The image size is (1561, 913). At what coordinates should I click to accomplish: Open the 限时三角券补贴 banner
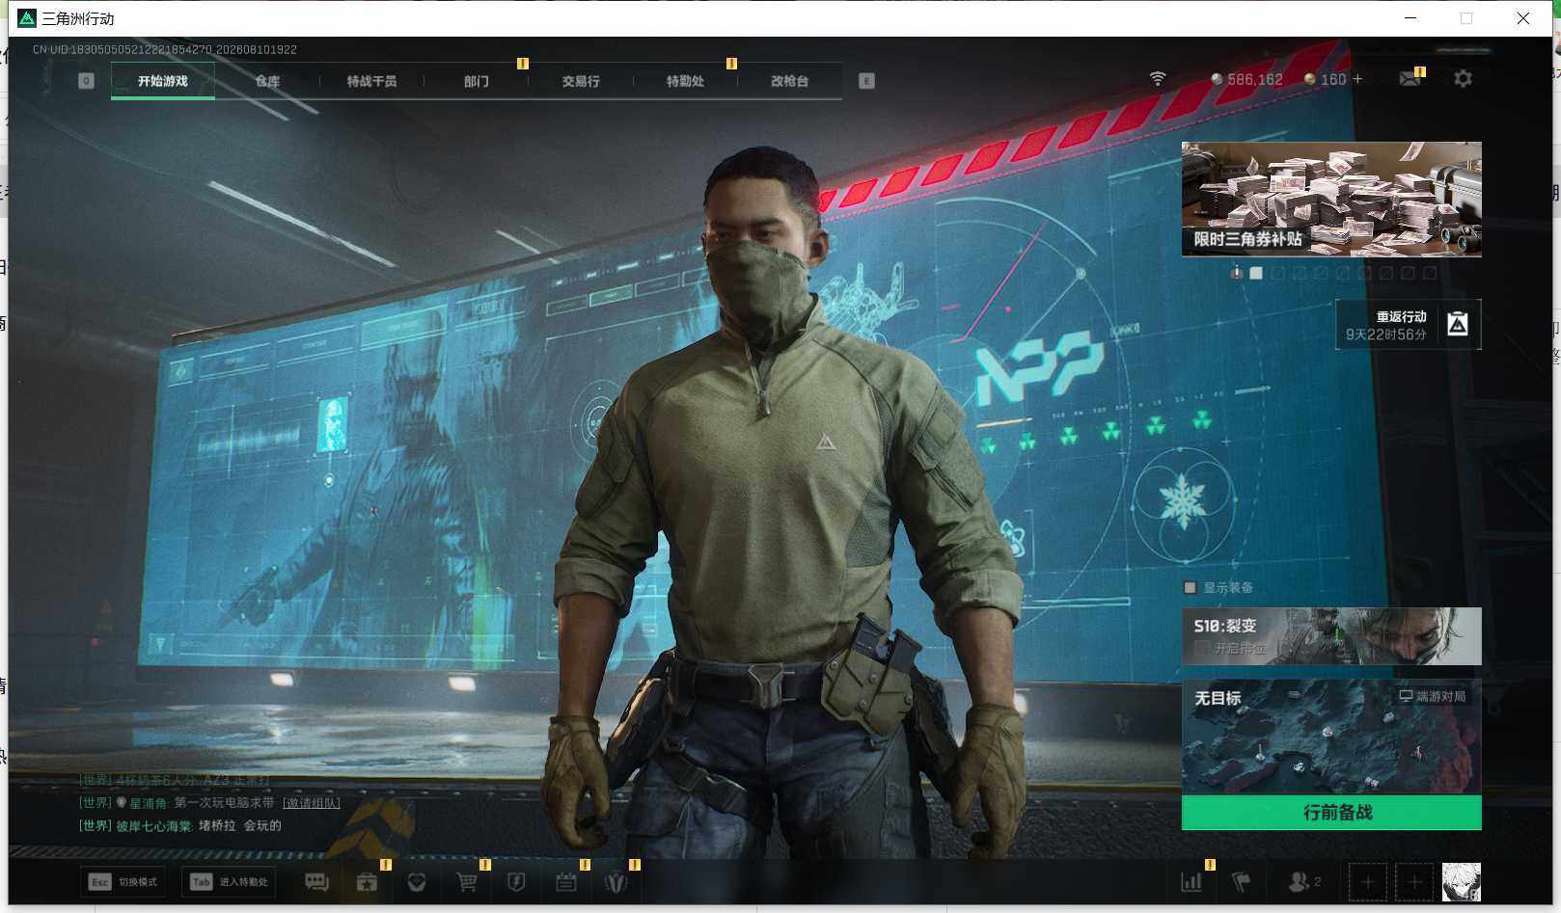tap(1331, 200)
